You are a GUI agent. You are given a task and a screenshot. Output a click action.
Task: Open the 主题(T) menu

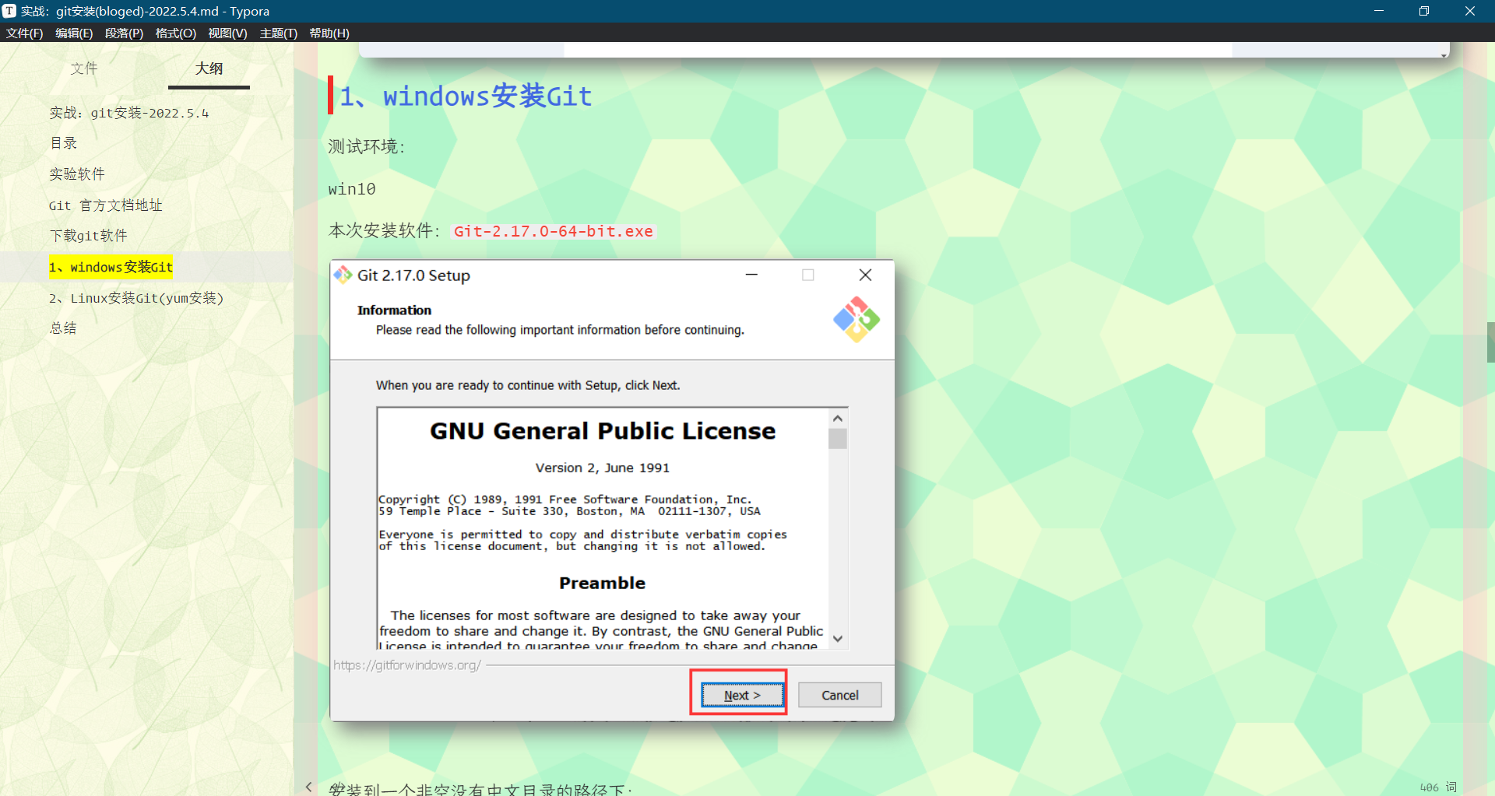click(x=278, y=33)
